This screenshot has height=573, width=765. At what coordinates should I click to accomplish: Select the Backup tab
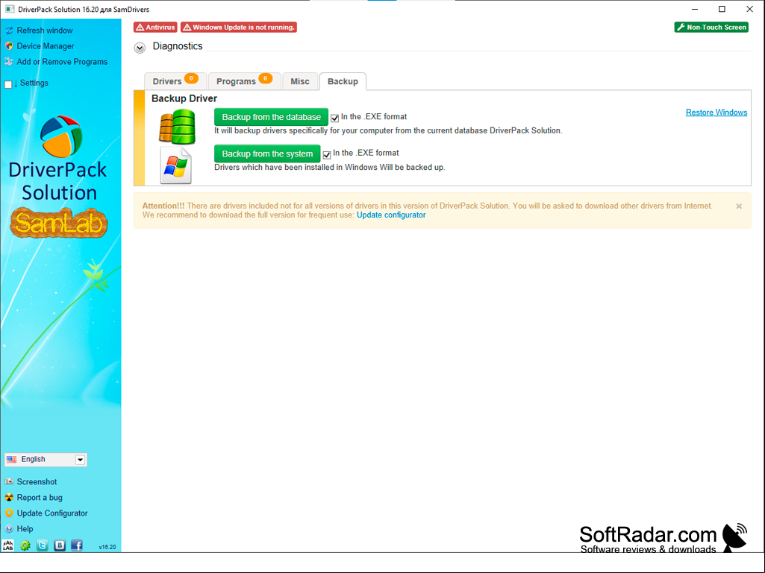click(x=343, y=81)
